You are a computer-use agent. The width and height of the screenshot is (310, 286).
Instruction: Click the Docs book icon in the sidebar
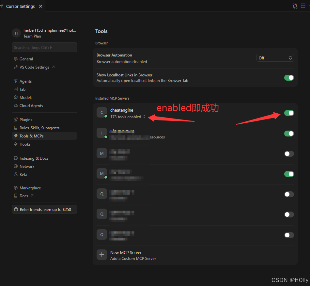(16, 196)
